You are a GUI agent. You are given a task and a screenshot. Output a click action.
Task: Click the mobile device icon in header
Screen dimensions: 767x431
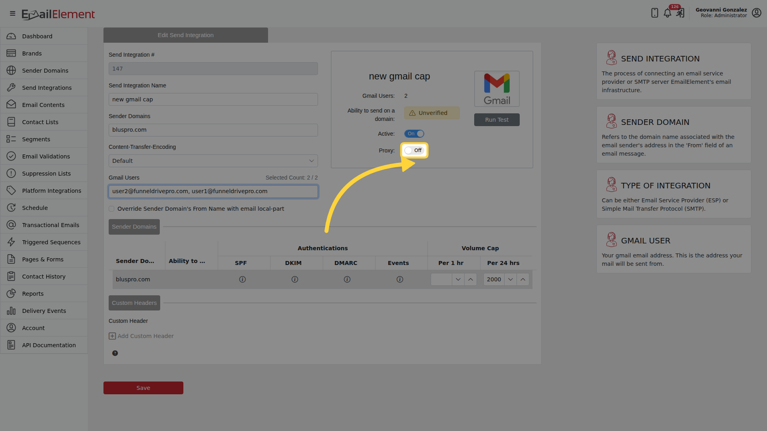point(654,13)
